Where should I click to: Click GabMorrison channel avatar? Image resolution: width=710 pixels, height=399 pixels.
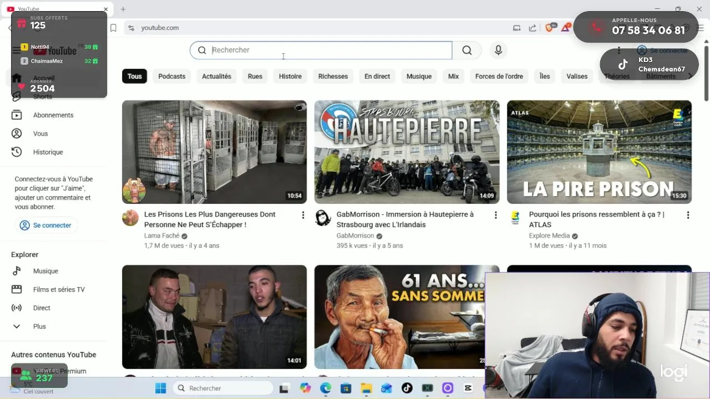coord(323,218)
